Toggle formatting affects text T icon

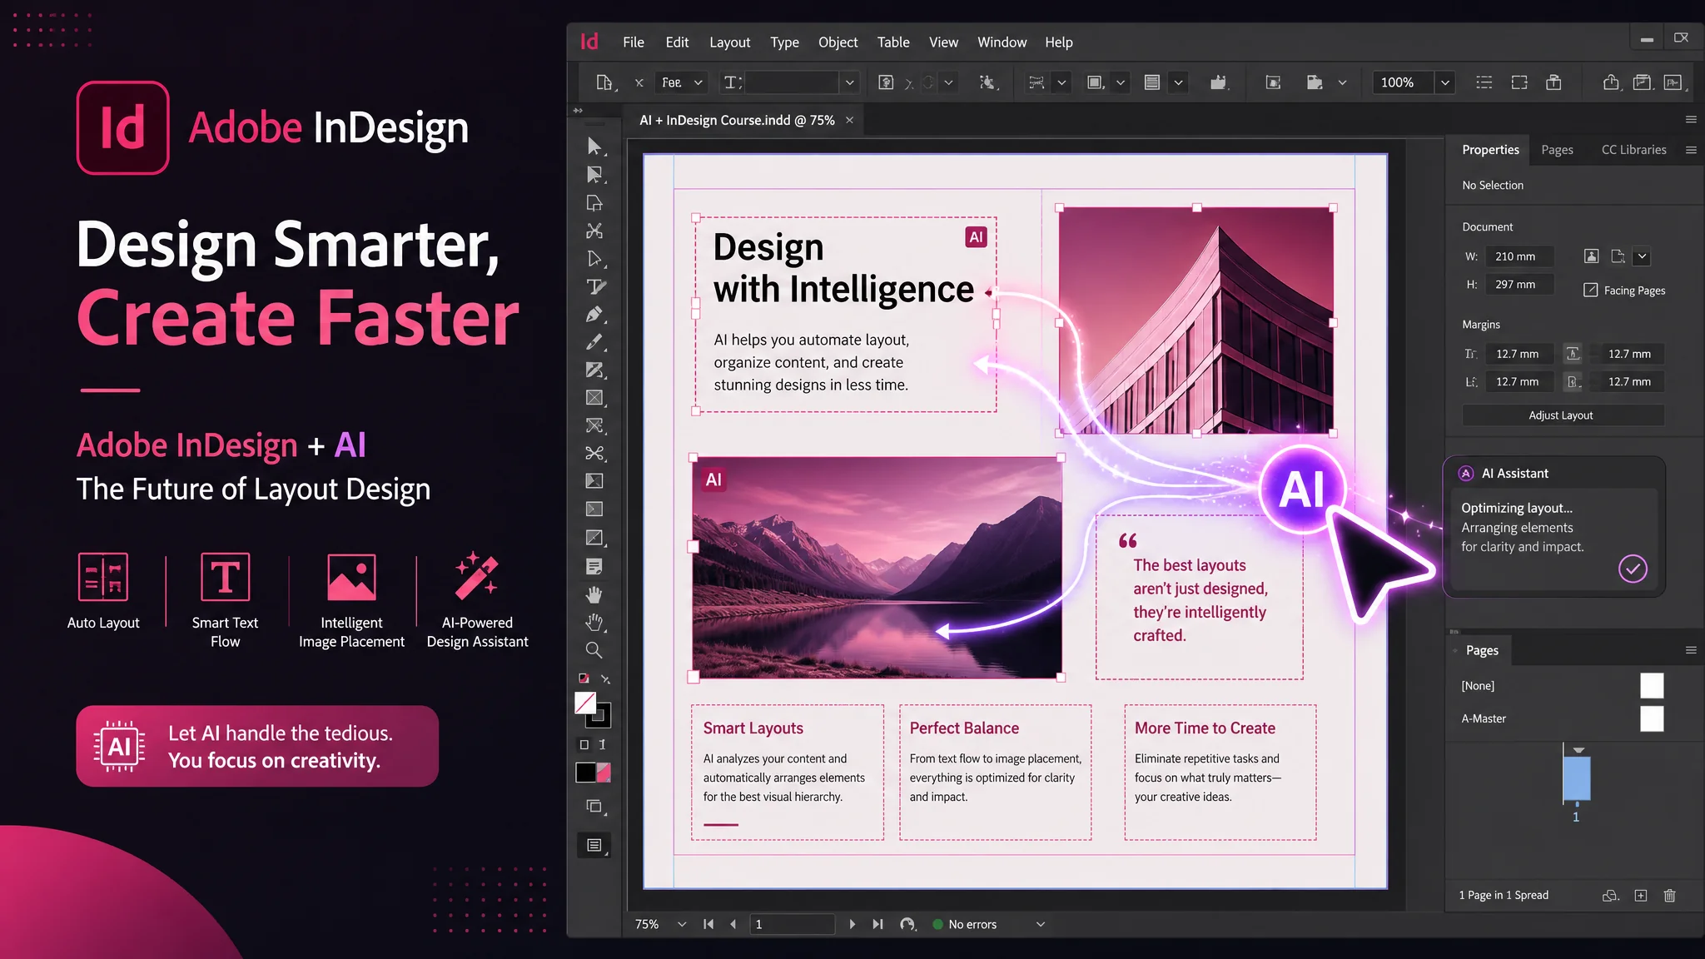pos(602,744)
